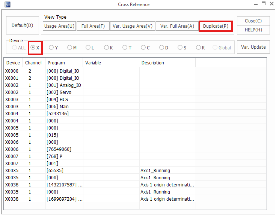Open HELP(H) for Cross Reference

(253, 30)
